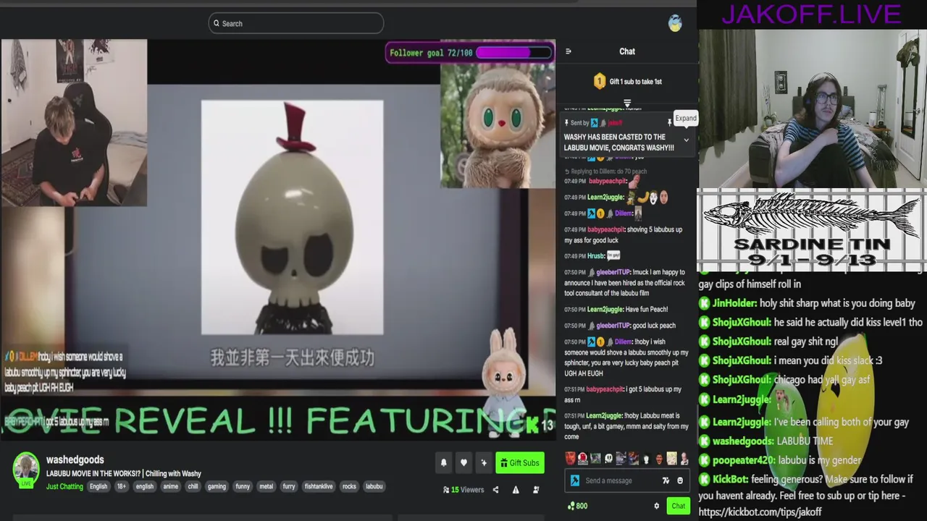Follow the channel with the heart button
927x521 pixels.
point(463,463)
